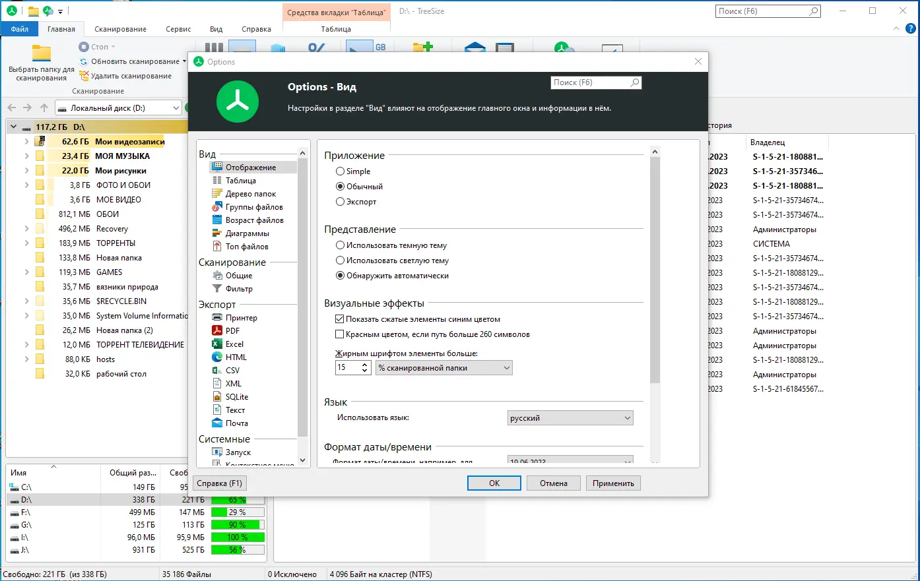
Task: Switch to Справка ribbon tab
Action: point(256,29)
